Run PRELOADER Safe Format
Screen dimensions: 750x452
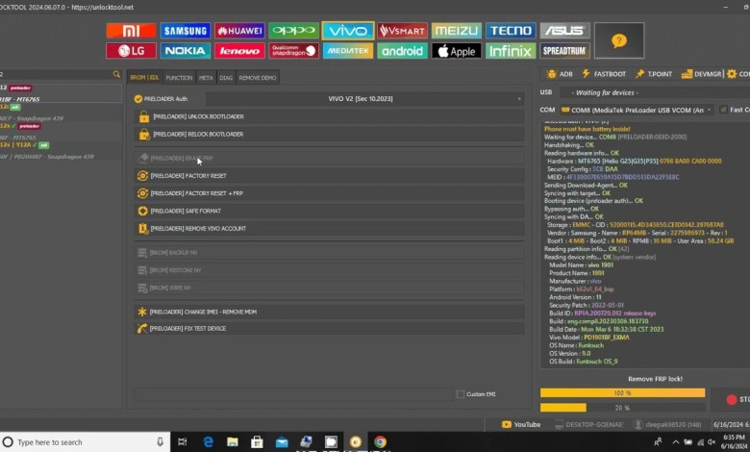329,211
